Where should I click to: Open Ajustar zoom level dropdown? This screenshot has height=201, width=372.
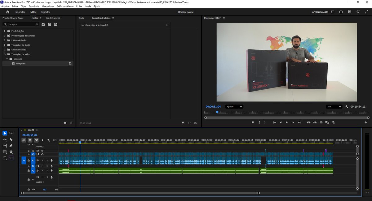pyautogui.click(x=234, y=106)
